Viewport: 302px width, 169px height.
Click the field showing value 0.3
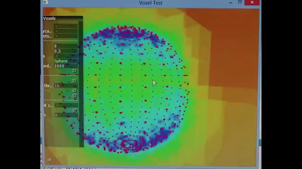click(66, 51)
